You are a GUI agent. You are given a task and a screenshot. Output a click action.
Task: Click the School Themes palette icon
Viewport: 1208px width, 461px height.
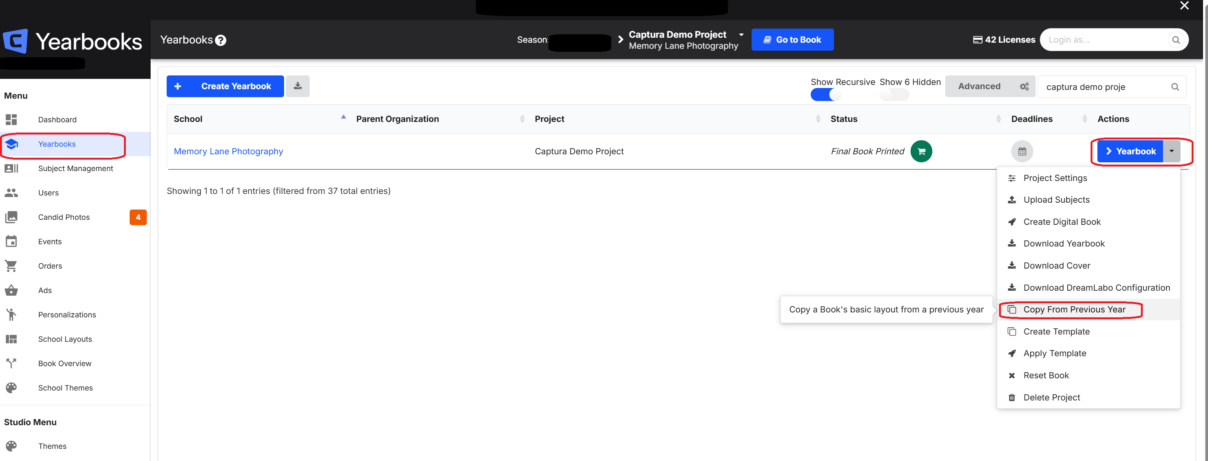[x=11, y=387]
